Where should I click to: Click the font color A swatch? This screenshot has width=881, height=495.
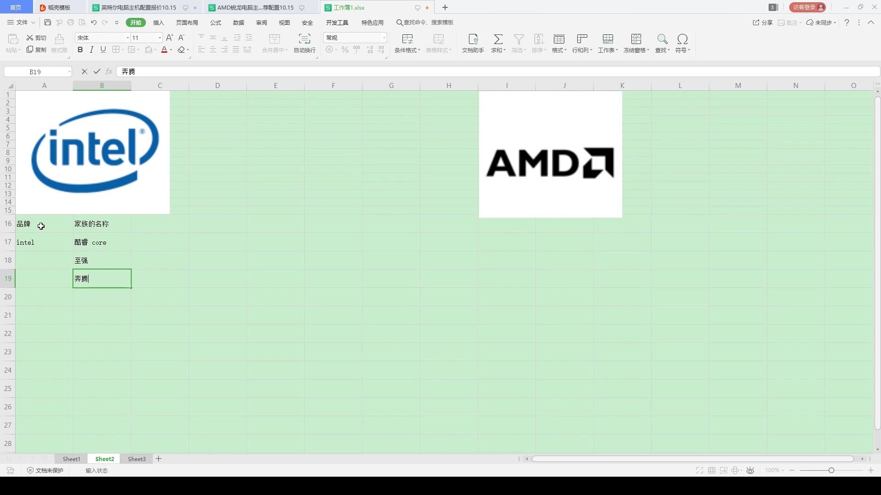coord(164,49)
